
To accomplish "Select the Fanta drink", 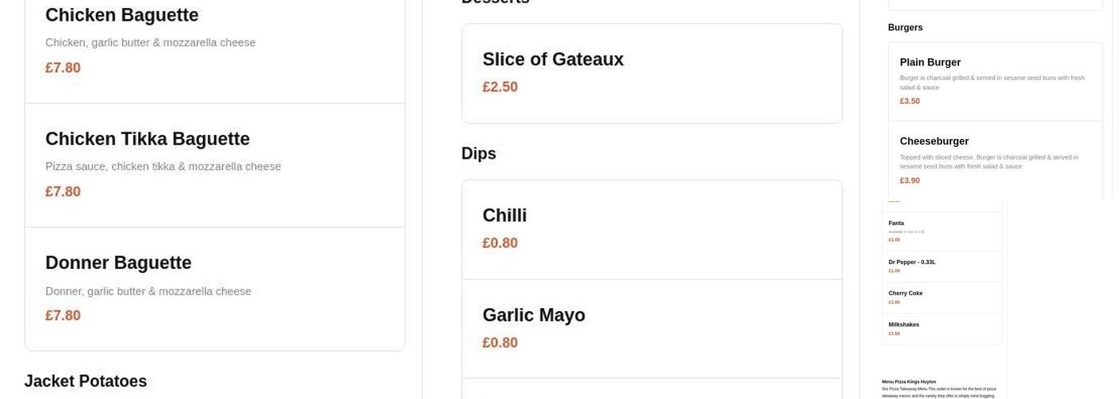I will point(896,223).
